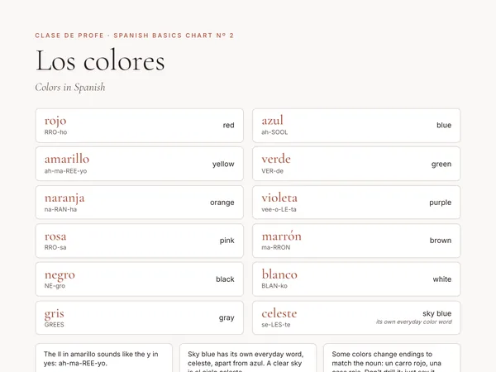Click the translation 'orange'
This screenshot has width=496, height=372.
pyautogui.click(x=222, y=203)
